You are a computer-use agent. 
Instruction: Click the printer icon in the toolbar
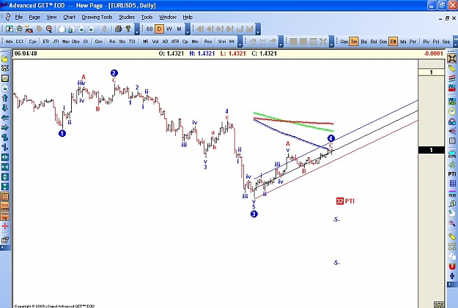point(118,29)
